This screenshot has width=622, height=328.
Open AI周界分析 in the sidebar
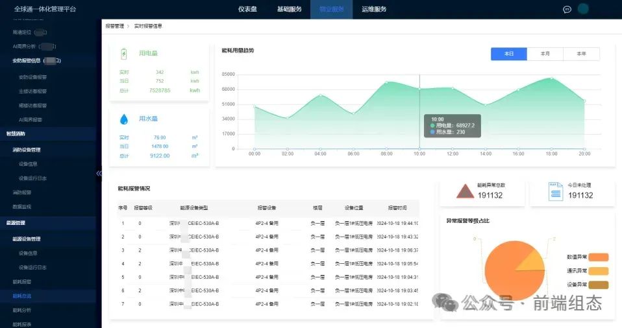(34, 47)
